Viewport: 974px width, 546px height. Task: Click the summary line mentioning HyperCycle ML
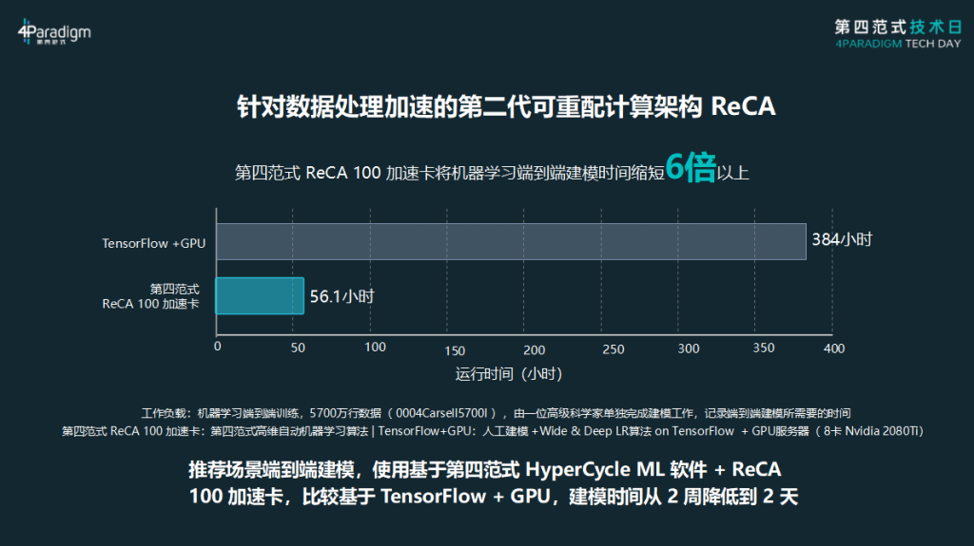point(484,470)
